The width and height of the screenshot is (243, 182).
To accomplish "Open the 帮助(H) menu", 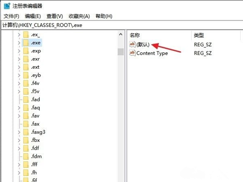I will [104, 16].
